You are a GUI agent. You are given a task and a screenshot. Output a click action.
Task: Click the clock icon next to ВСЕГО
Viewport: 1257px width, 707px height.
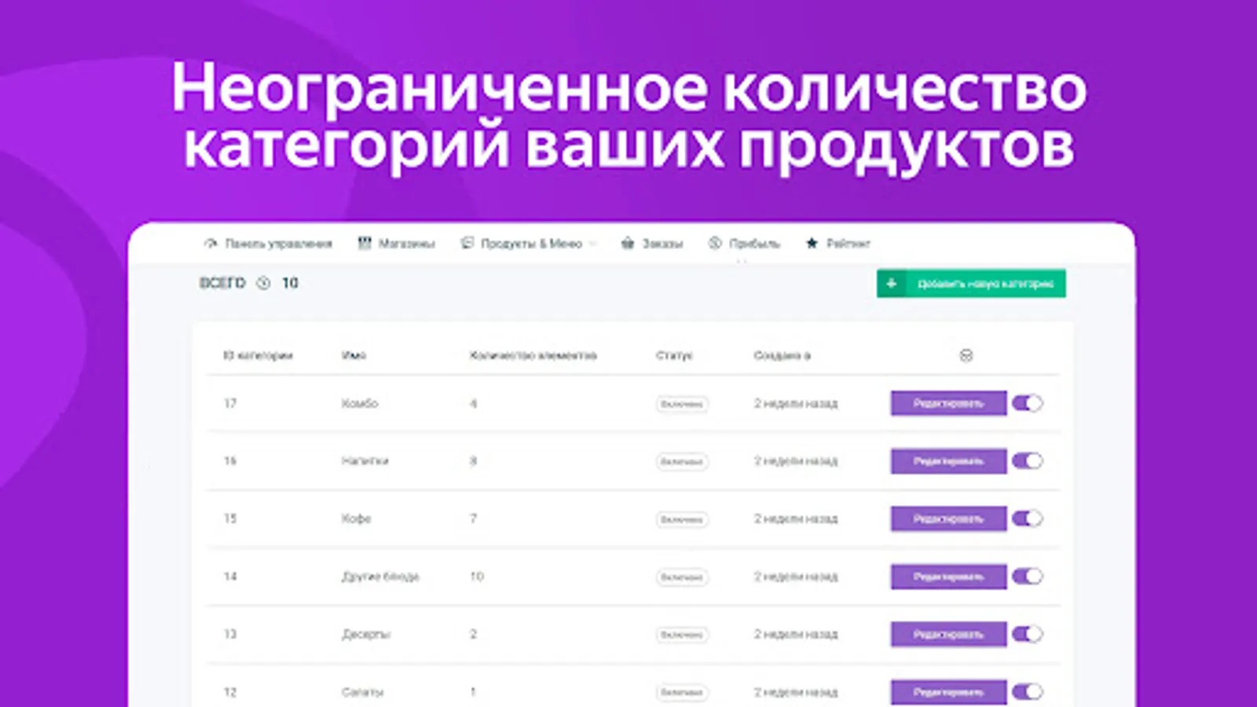(264, 283)
